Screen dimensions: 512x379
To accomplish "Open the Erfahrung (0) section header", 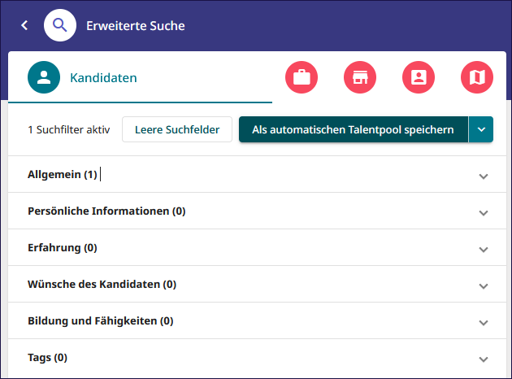I will click(x=257, y=247).
